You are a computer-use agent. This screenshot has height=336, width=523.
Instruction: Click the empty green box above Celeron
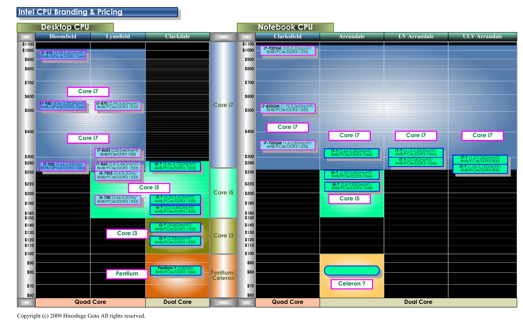click(352, 270)
